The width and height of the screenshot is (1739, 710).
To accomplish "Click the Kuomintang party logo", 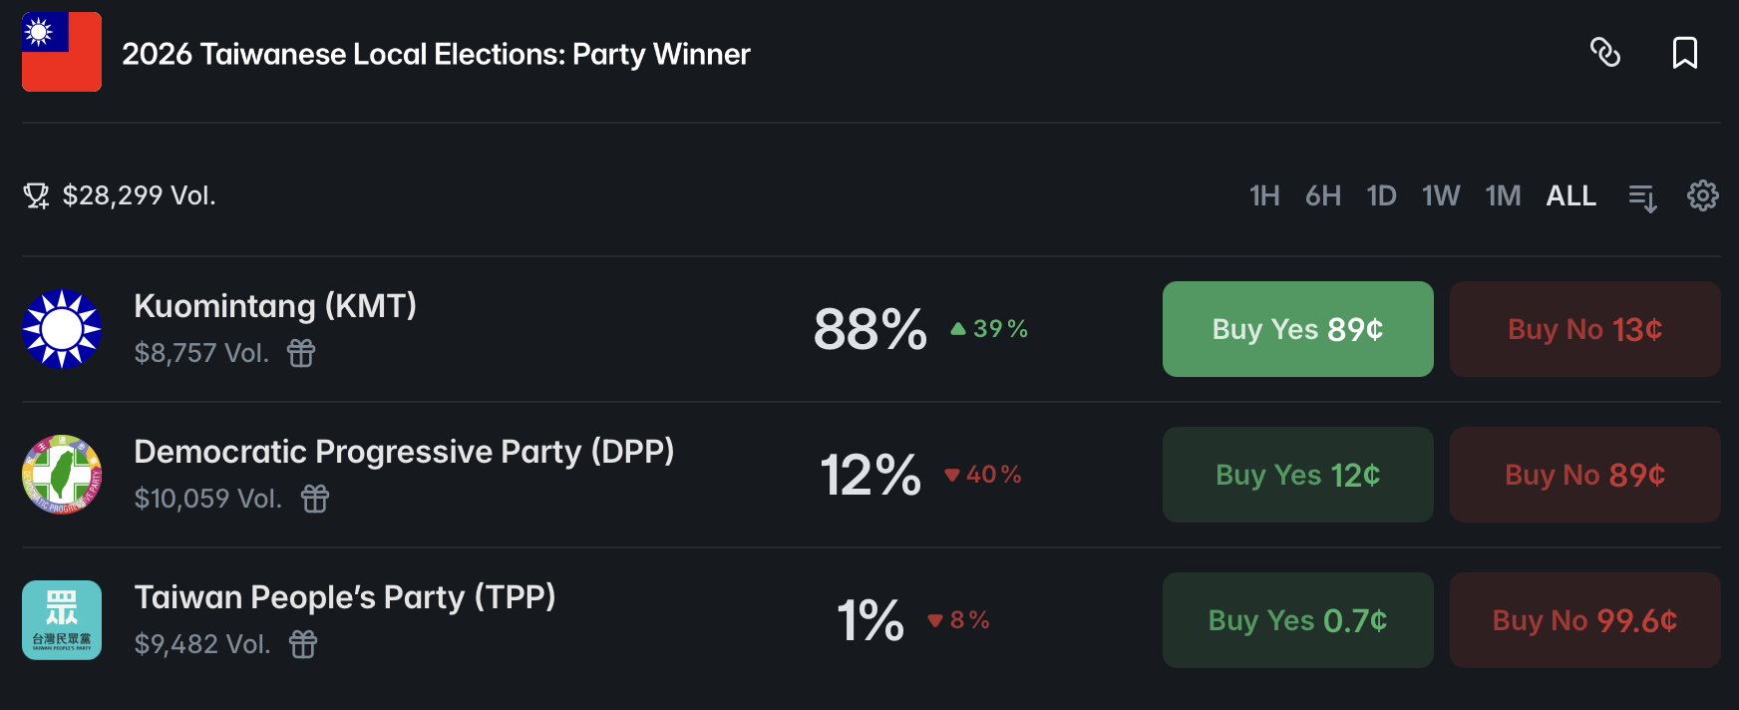I will 62,329.
